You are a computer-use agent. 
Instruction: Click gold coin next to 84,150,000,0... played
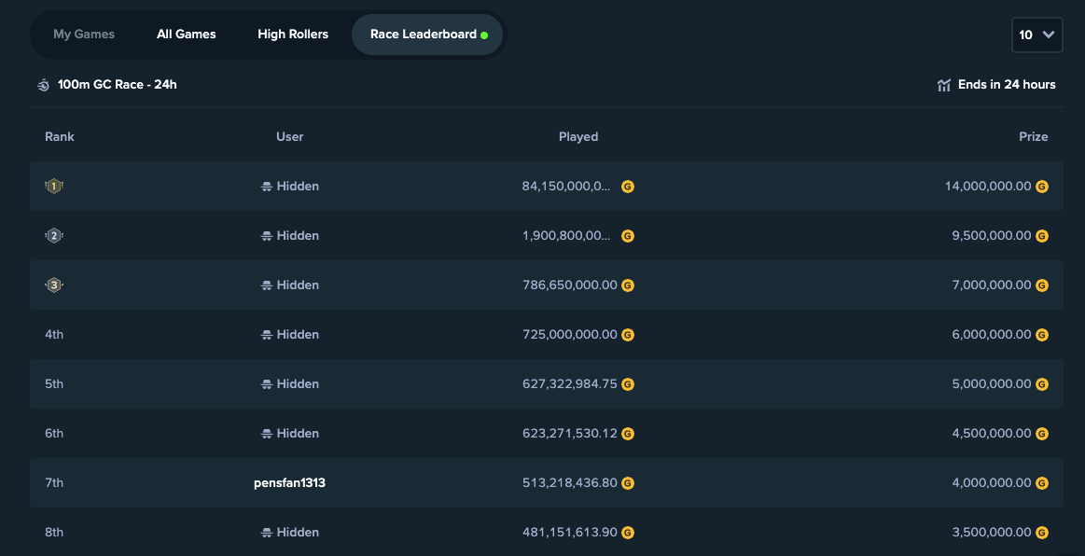point(628,187)
